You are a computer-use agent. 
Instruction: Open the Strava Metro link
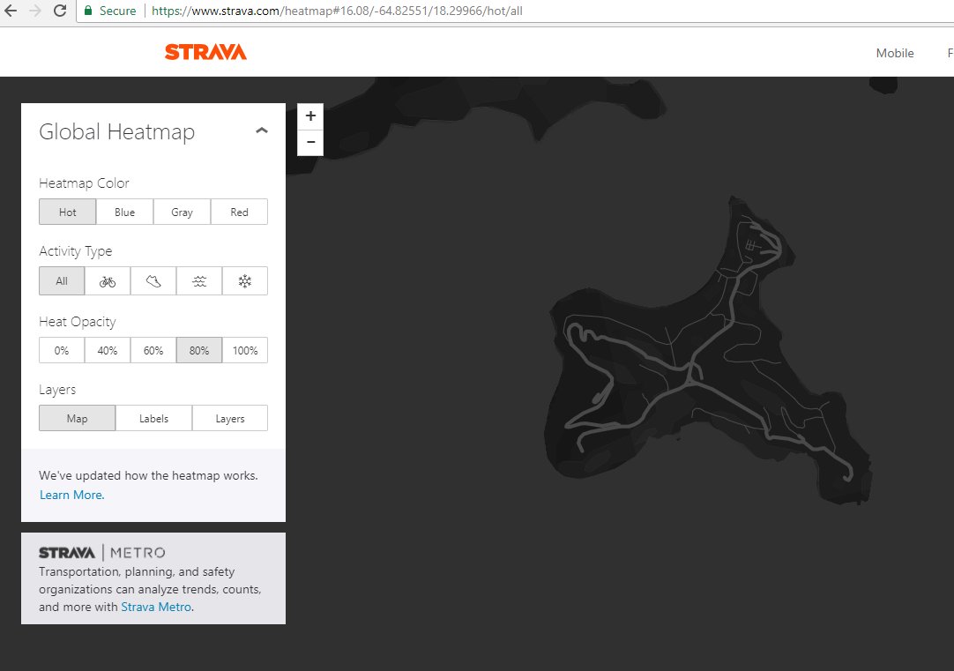click(x=156, y=607)
